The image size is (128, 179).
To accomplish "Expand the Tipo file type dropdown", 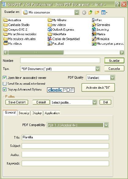I will [98, 69].
